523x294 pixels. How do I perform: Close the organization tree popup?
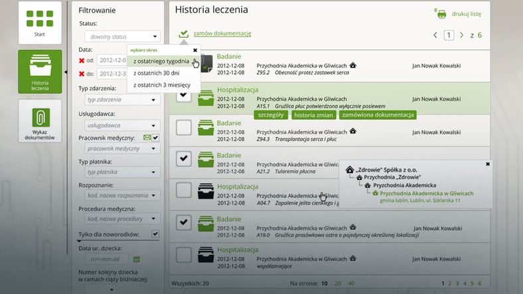(x=488, y=164)
